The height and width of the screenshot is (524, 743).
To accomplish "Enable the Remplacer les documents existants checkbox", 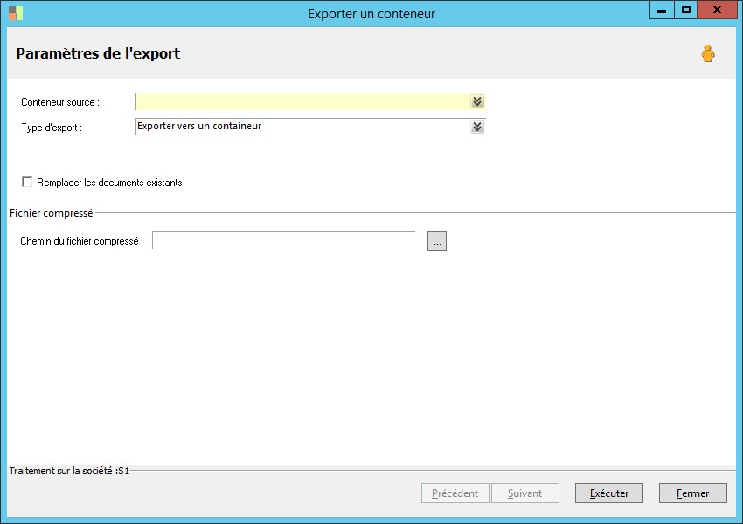I will [x=27, y=182].
